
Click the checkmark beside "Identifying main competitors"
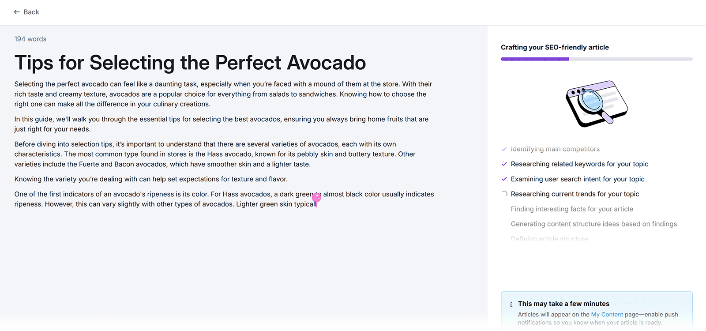(504, 149)
